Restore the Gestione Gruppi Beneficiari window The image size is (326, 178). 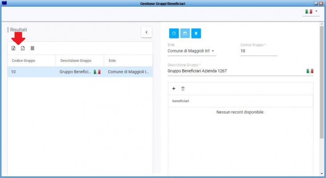click(x=316, y=4)
